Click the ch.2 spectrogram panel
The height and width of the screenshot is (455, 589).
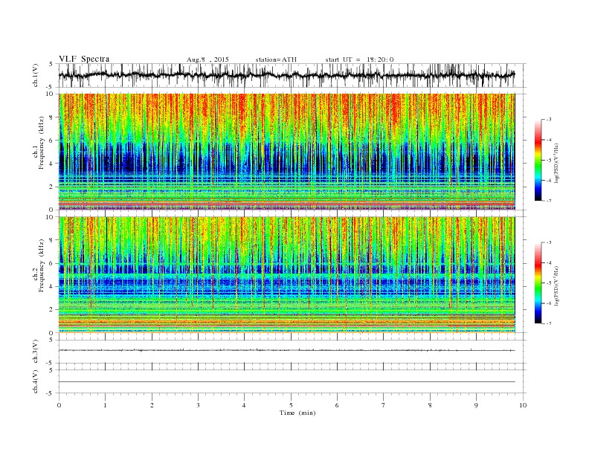pos(286,275)
